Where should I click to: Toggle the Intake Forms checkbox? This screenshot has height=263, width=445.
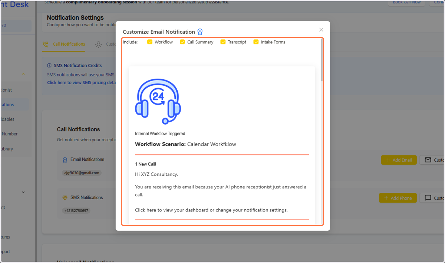(x=256, y=42)
